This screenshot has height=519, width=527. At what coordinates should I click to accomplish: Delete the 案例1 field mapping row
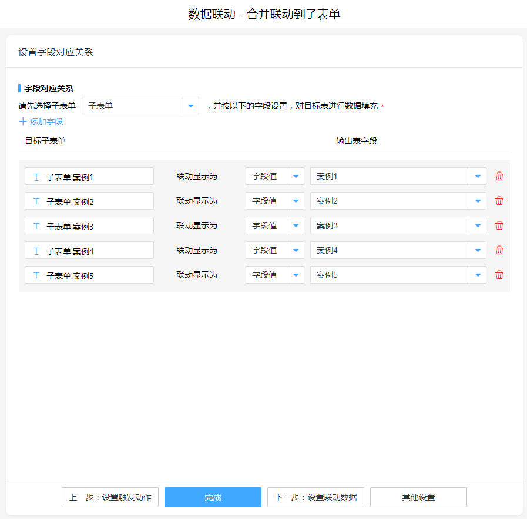point(499,176)
